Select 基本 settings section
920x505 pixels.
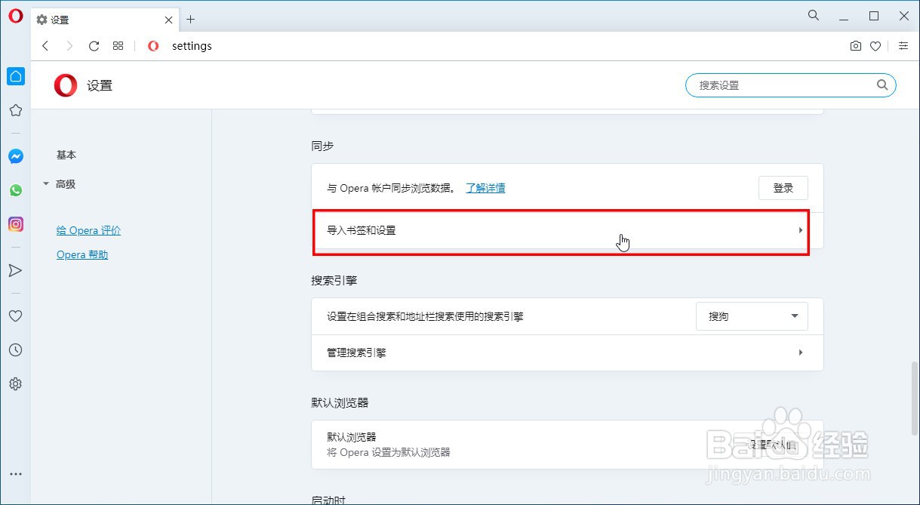click(x=66, y=155)
